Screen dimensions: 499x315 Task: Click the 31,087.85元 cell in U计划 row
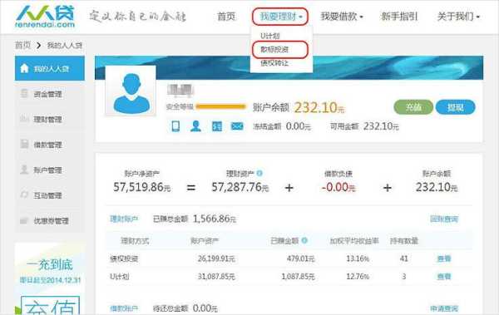click(x=216, y=277)
